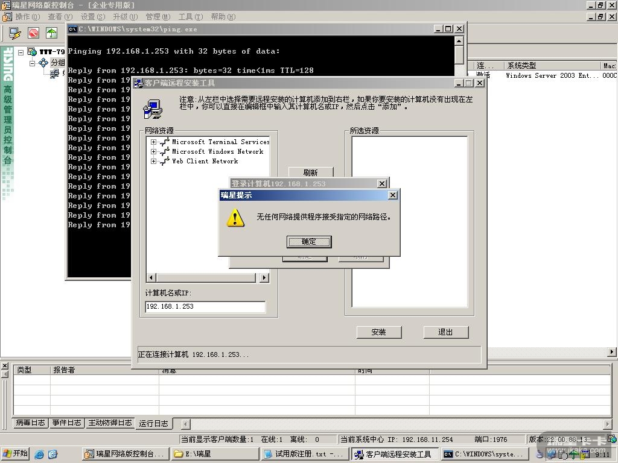The image size is (618, 463).
Task: Click the 安装 install button
Action: (379, 332)
